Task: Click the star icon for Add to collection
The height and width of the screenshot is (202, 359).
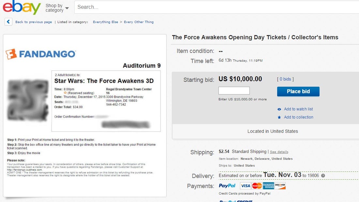Action: [279, 117]
